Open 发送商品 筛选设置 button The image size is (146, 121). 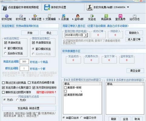coord(29,108)
